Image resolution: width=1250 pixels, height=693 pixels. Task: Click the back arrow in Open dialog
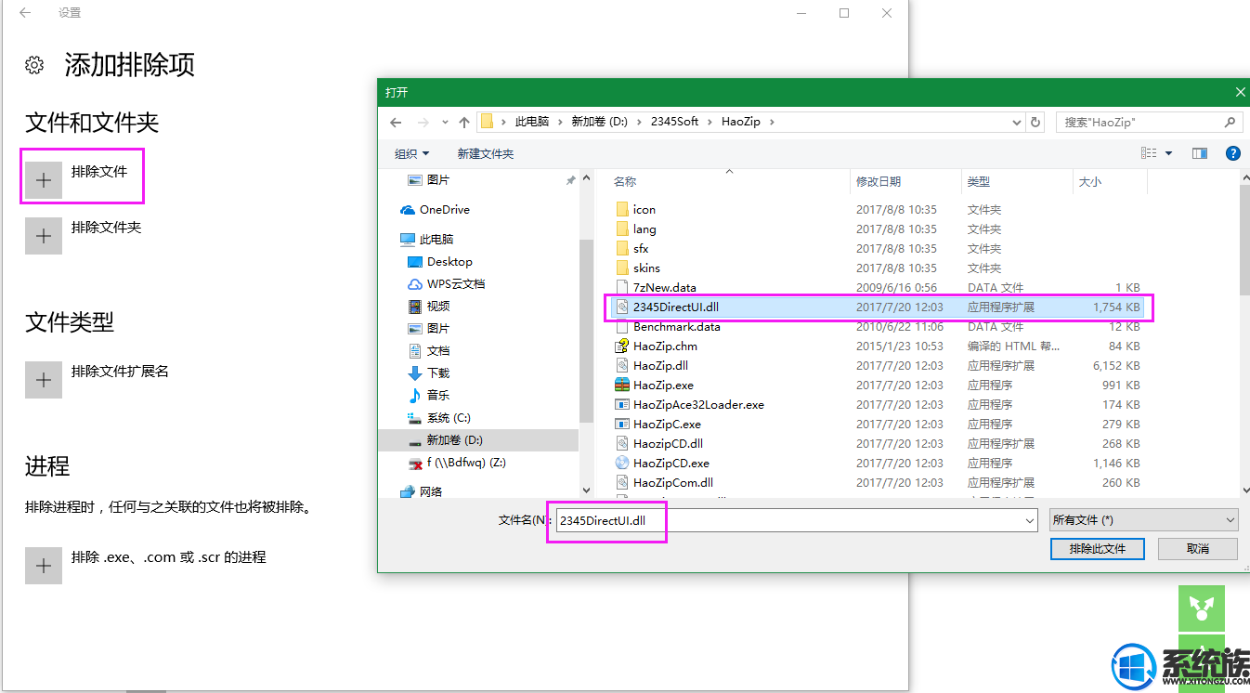[396, 122]
